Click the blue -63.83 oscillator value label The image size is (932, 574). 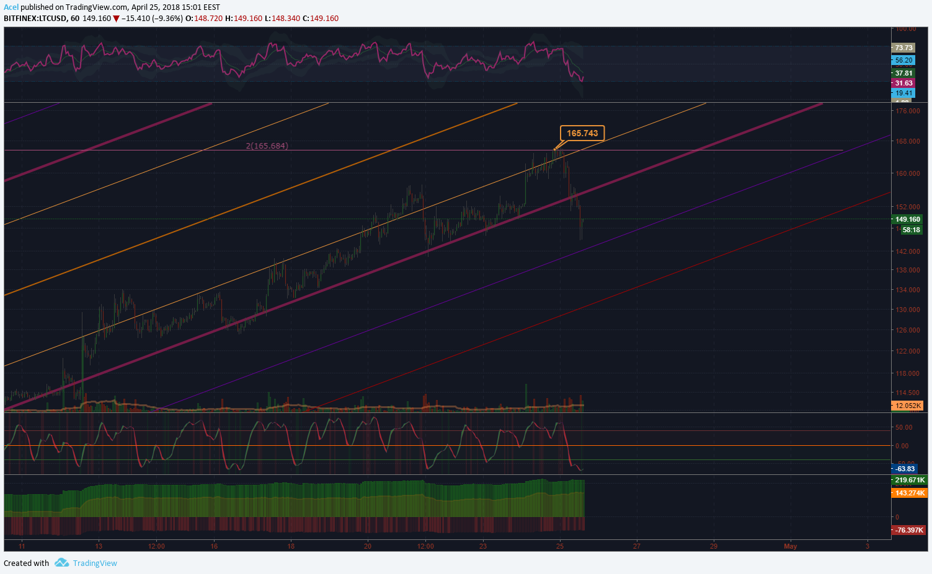pyautogui.click(x=905, y=469)
